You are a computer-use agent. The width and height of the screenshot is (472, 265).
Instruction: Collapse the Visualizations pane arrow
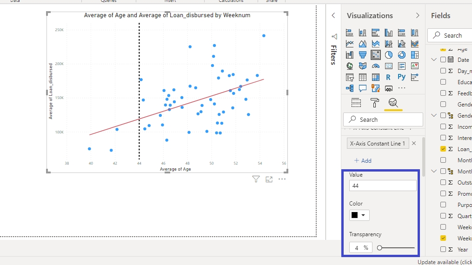point(418,16)
